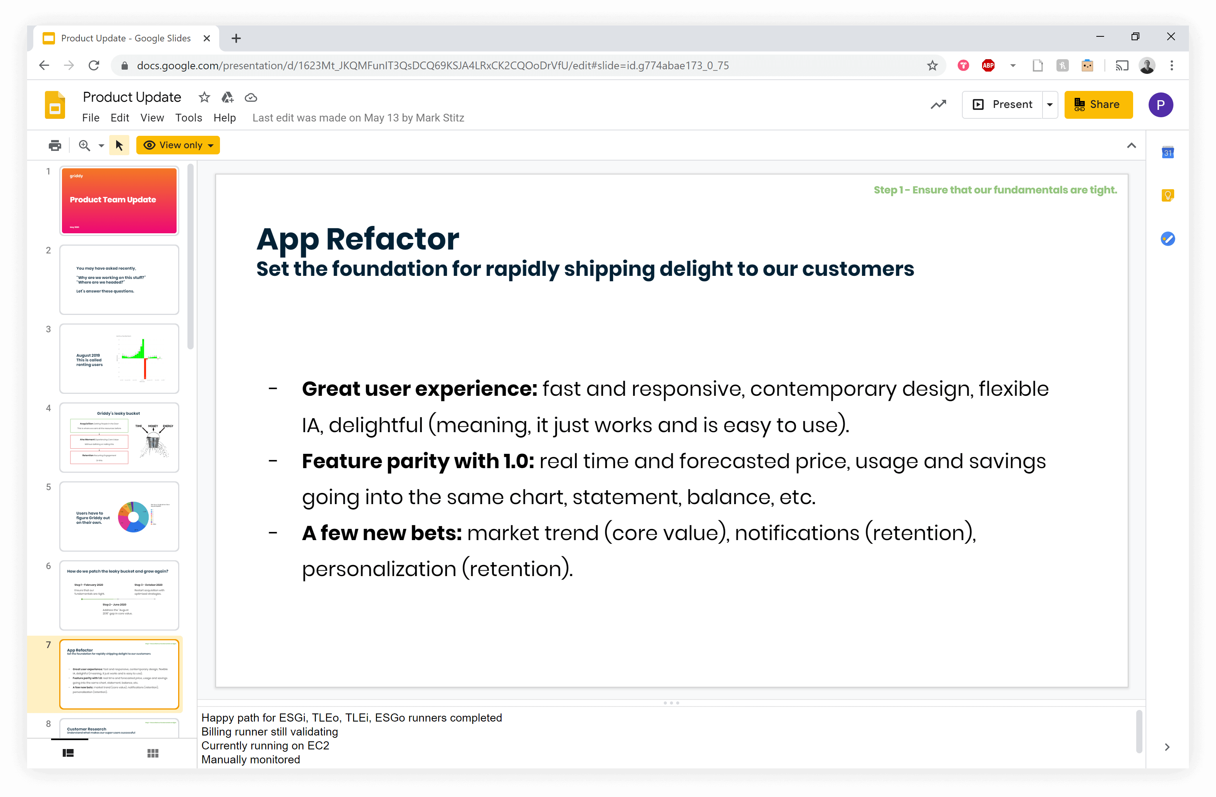Click the yellow Share button

(x=1098, y=105)
